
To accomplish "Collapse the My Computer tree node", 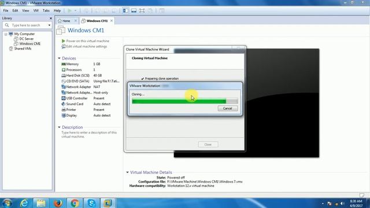I will tap(6, 34).
